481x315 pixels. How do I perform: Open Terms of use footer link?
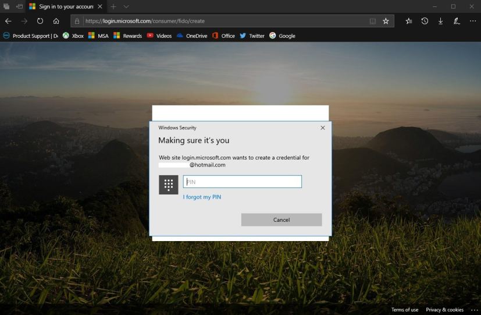tap(405, 310)
